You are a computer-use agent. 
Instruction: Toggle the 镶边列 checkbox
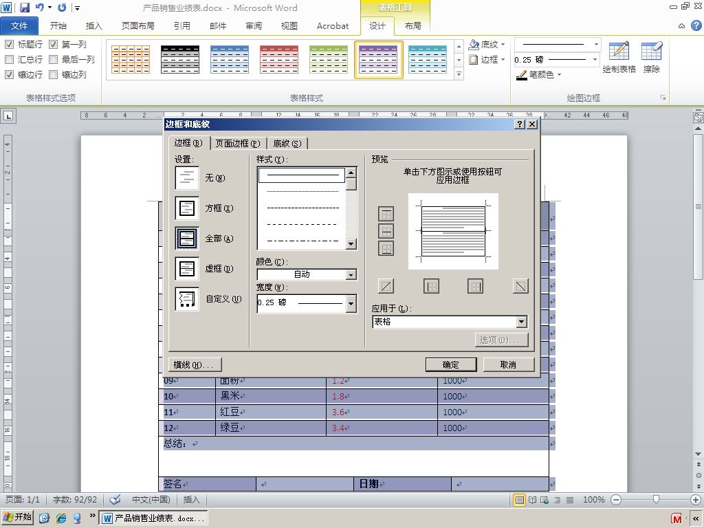pos(54,74)
